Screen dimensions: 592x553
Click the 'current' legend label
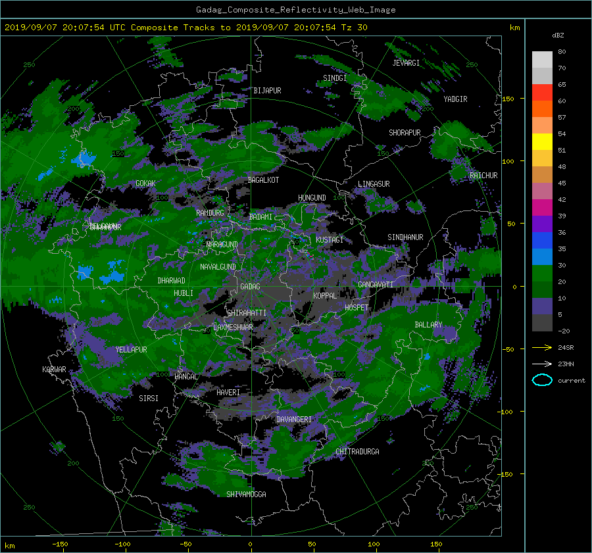click(572, 381)
